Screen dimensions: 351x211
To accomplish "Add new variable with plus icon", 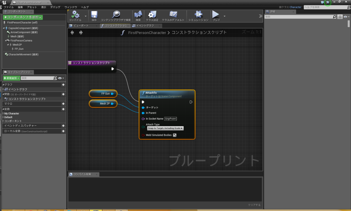I will tap(63, 109).
